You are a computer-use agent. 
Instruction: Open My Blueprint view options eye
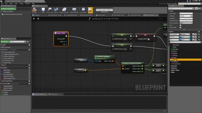[x=28, y=42]
